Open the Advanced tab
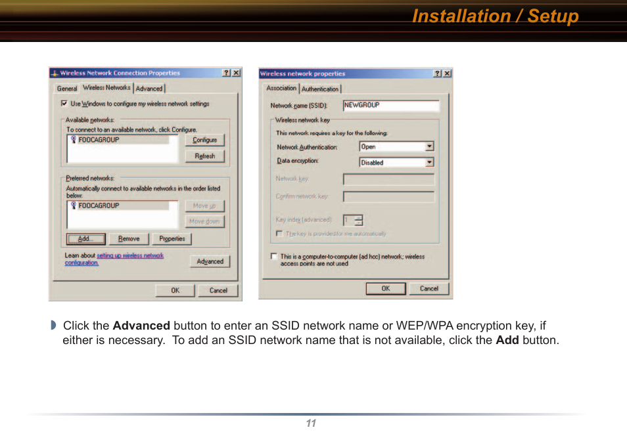Screen dimensions: 627x434 (x=149, y=89)
